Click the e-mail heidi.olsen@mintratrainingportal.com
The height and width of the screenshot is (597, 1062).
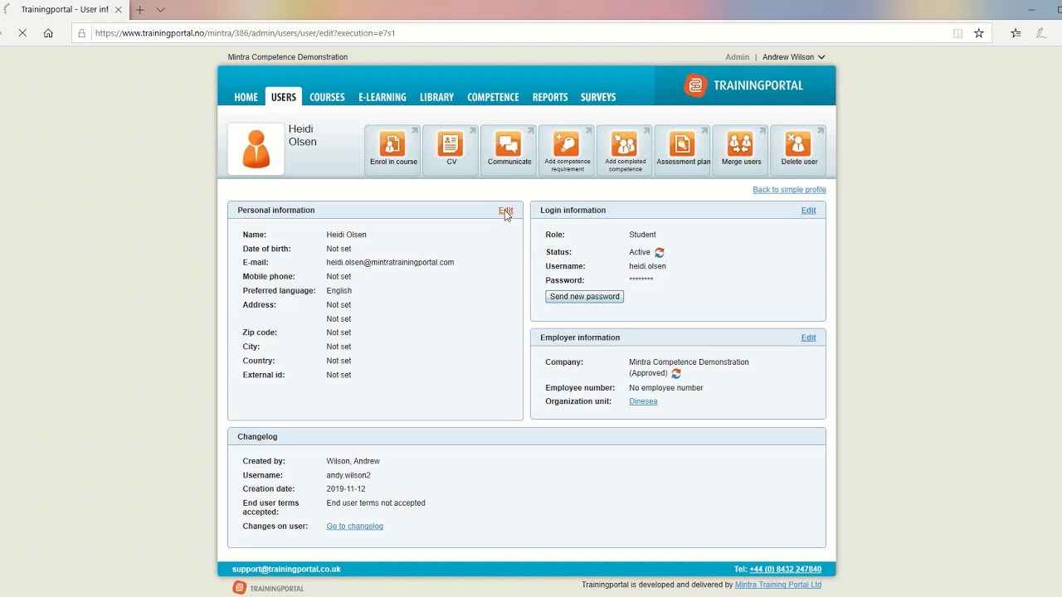[x=390, y=263]
